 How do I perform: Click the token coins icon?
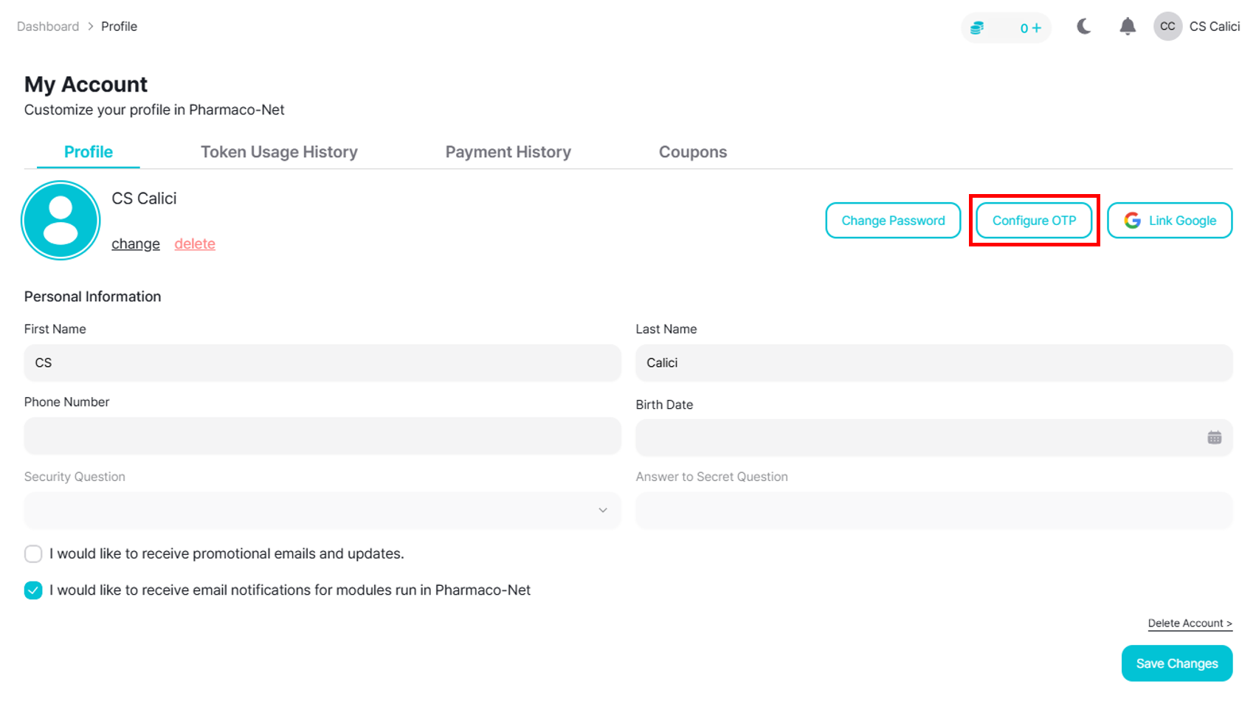click(x=977, y=28)
